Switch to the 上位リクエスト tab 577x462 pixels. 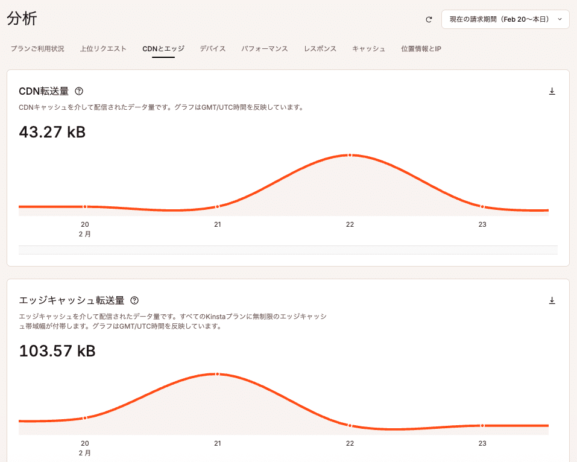tap(103, 49)
